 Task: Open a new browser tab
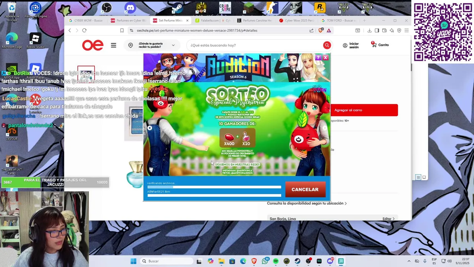(x=364, y=20)
